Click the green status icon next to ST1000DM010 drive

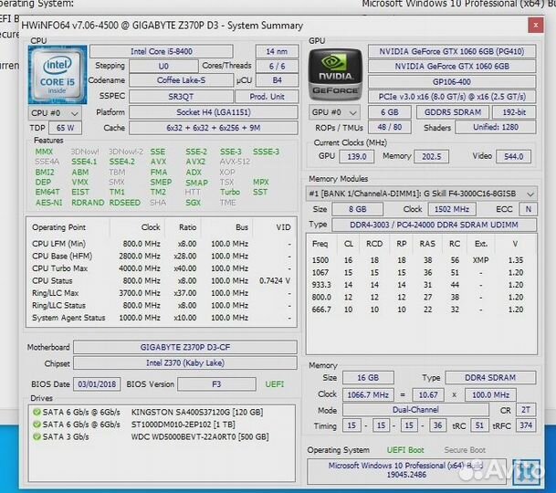coord(37,425)
